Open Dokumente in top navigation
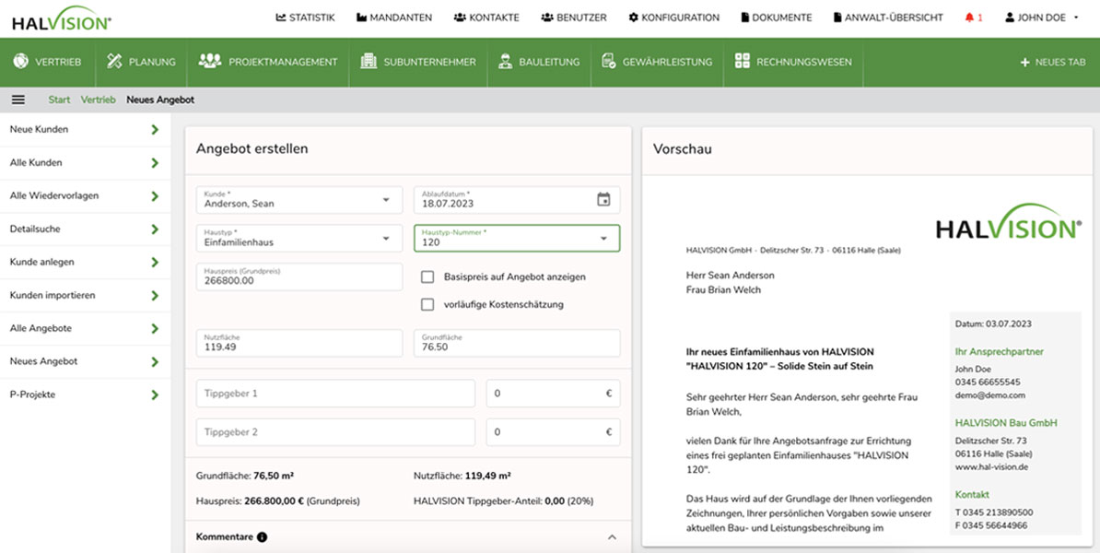 point(777,18)
